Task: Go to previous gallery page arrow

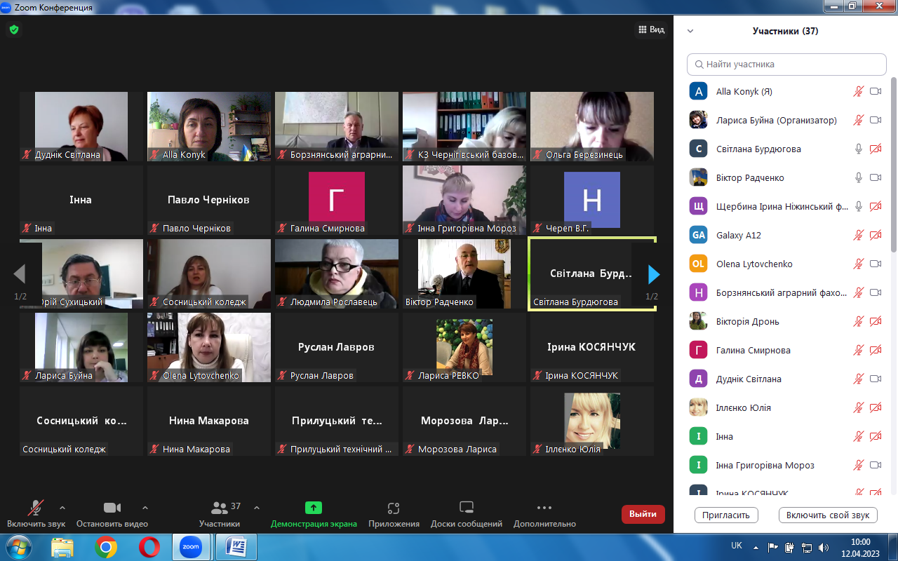Action: point(20,274)
